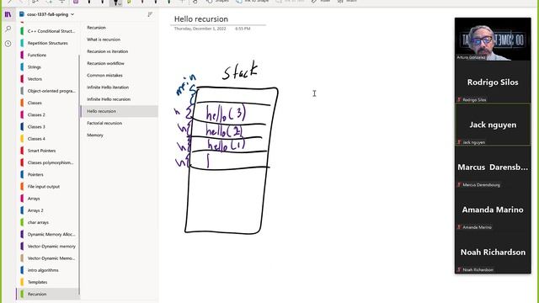This screenshot has width=539, height=303.
Task: Click the Thursday, December 1, 2022 date
Action: coord(200,29)
